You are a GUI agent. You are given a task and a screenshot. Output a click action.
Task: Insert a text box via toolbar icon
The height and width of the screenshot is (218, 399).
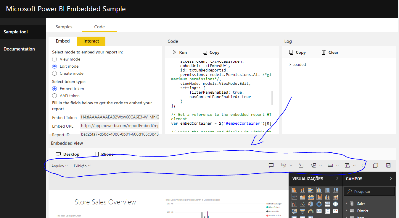[301, 165]
